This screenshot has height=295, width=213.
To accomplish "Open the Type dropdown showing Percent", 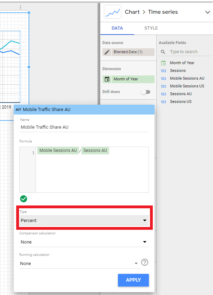I will pyautogui.click(x=84, y=221).
